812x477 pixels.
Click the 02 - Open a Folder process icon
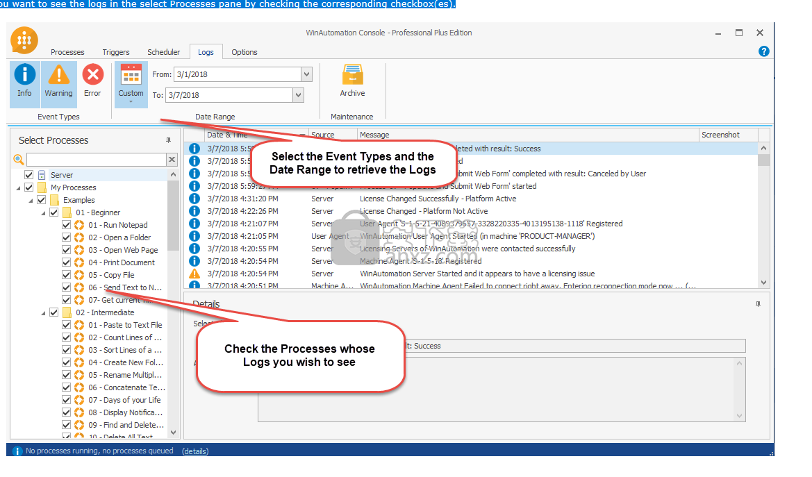79,237
